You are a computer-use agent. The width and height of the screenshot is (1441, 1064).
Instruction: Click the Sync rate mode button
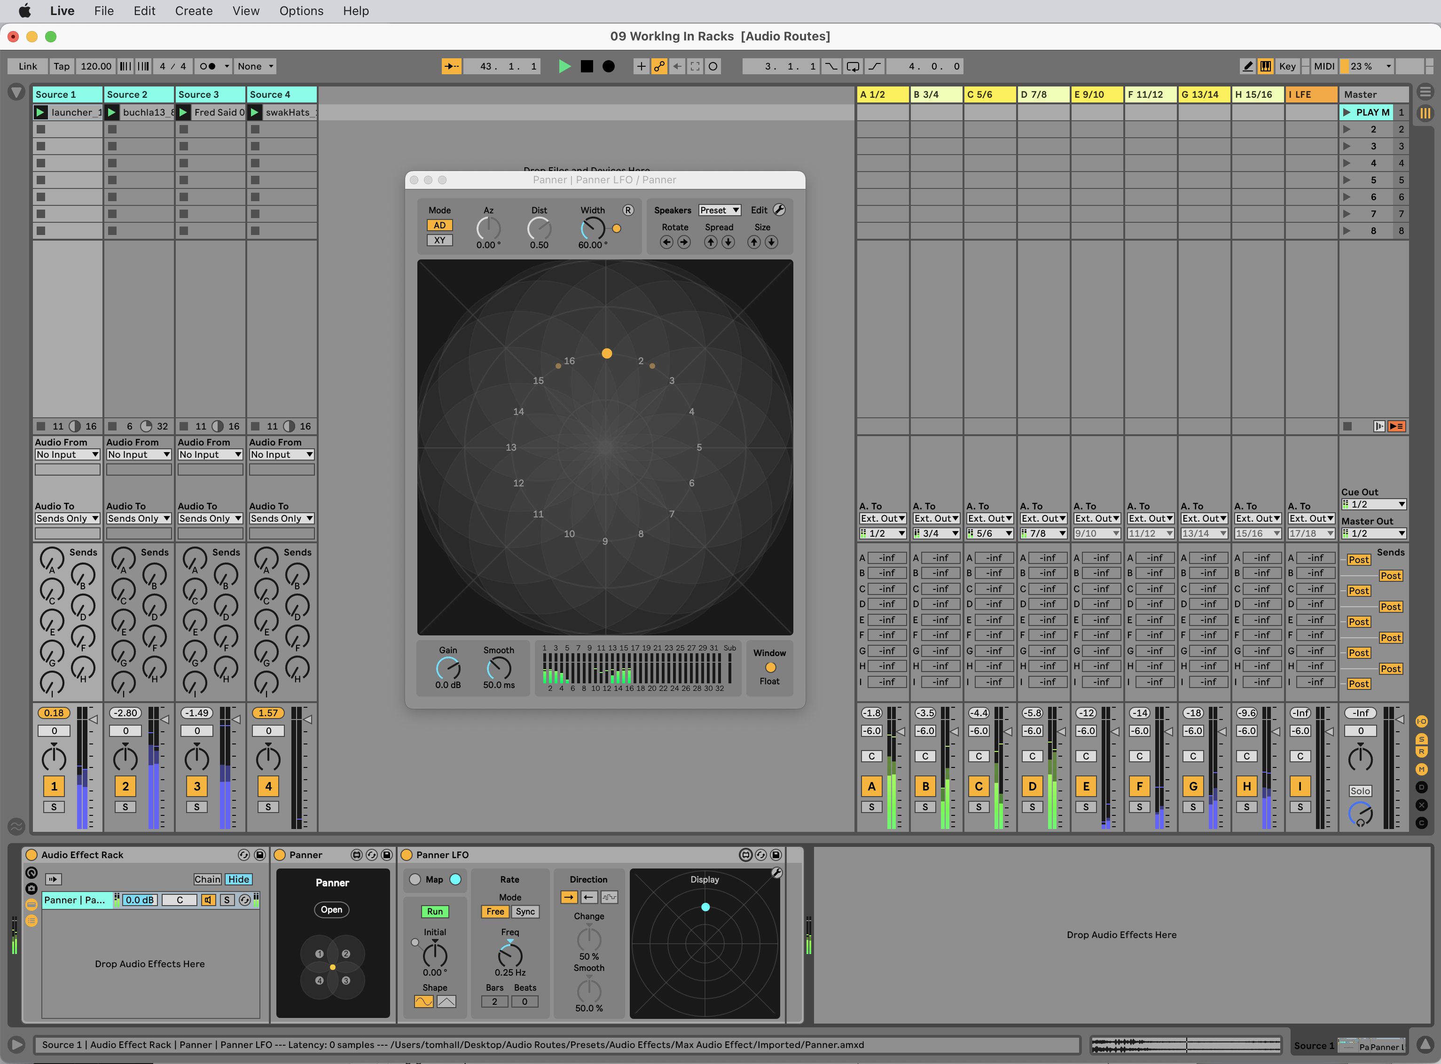525,911
